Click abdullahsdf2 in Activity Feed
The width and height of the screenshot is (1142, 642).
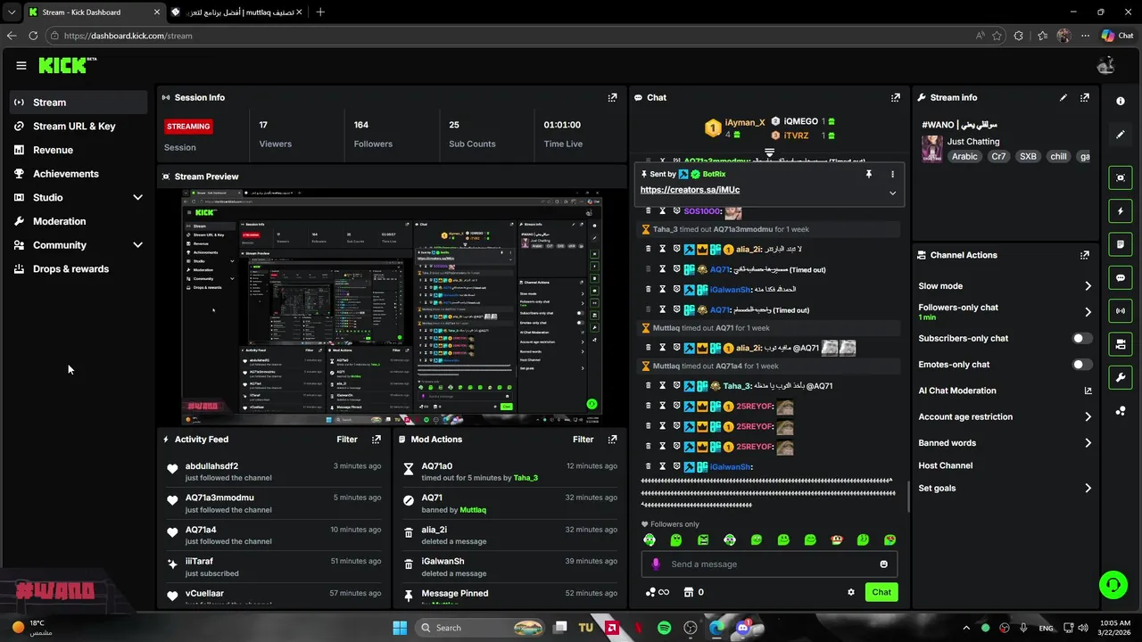[x=211, y=466]
